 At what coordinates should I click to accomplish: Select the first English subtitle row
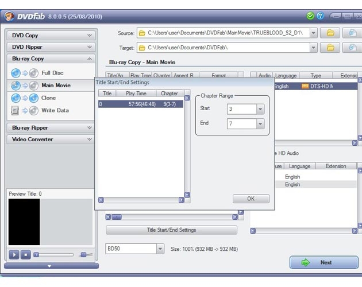[316, 177]
